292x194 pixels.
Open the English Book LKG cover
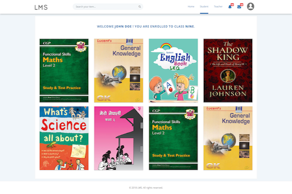[x=173, y=70]
